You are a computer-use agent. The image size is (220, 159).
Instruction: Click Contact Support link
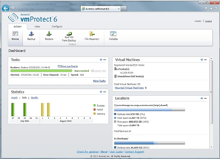point(134,152)
